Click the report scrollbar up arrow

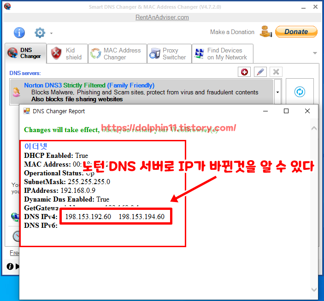click(x=314, y=128)
